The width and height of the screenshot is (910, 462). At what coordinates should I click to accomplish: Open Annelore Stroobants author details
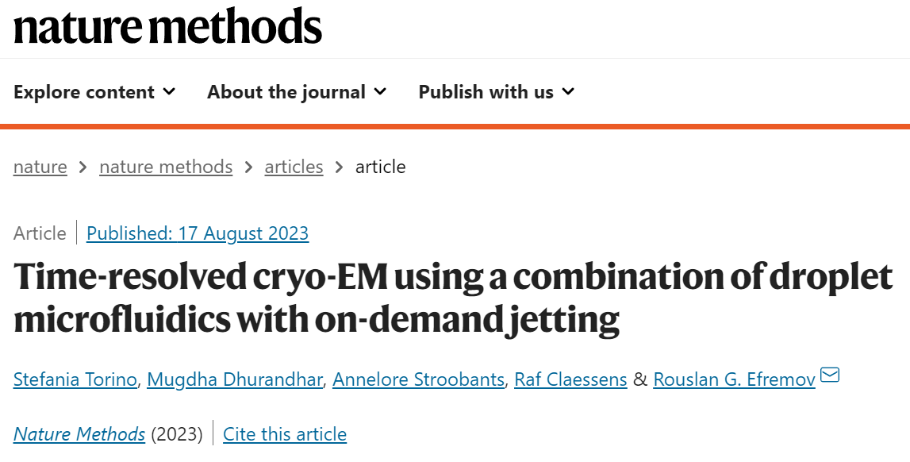point(418,379)
